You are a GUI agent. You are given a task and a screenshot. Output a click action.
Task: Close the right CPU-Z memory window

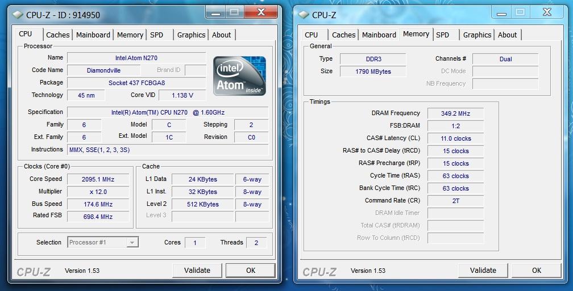click(x=547, y=12)
